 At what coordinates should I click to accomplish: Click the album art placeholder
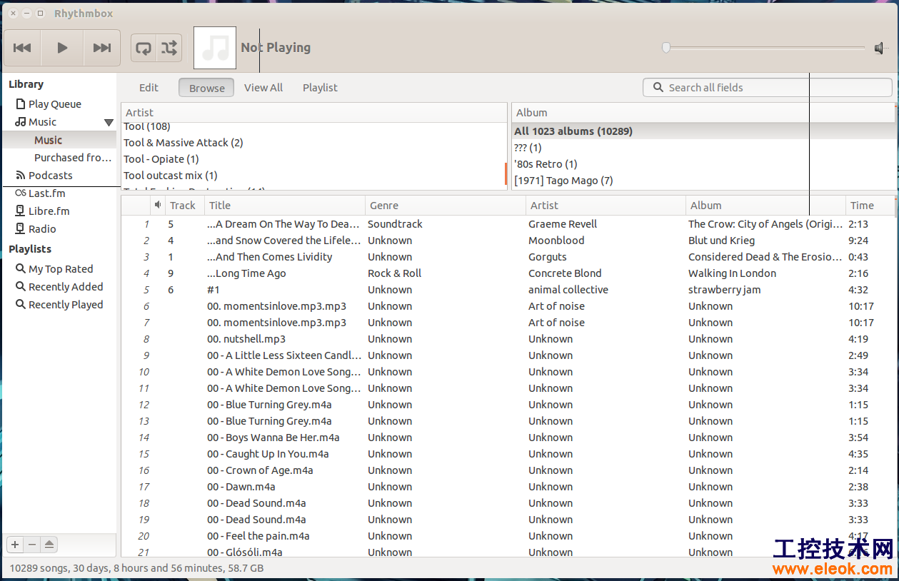(215, 48)
